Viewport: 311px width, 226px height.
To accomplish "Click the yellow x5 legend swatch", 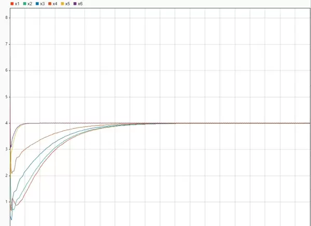I will (x=63, y=4).
